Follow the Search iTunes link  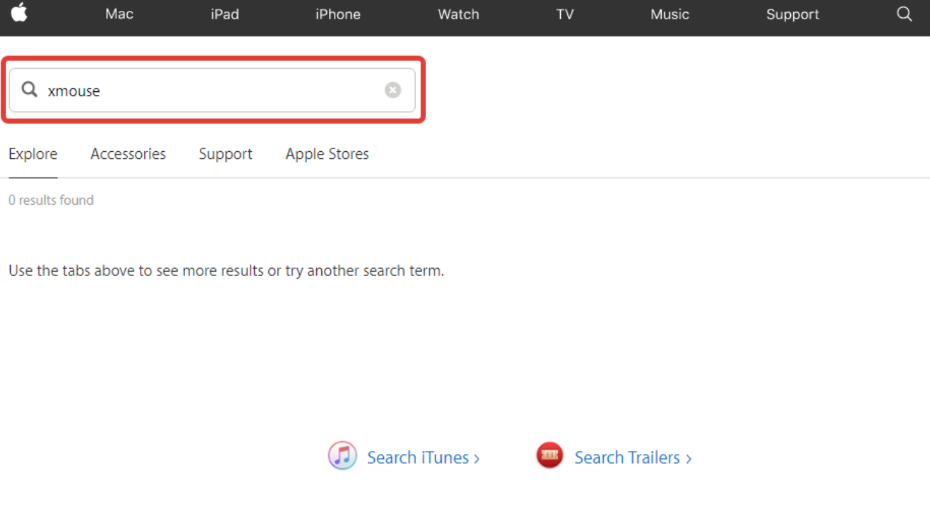(423, 458)
